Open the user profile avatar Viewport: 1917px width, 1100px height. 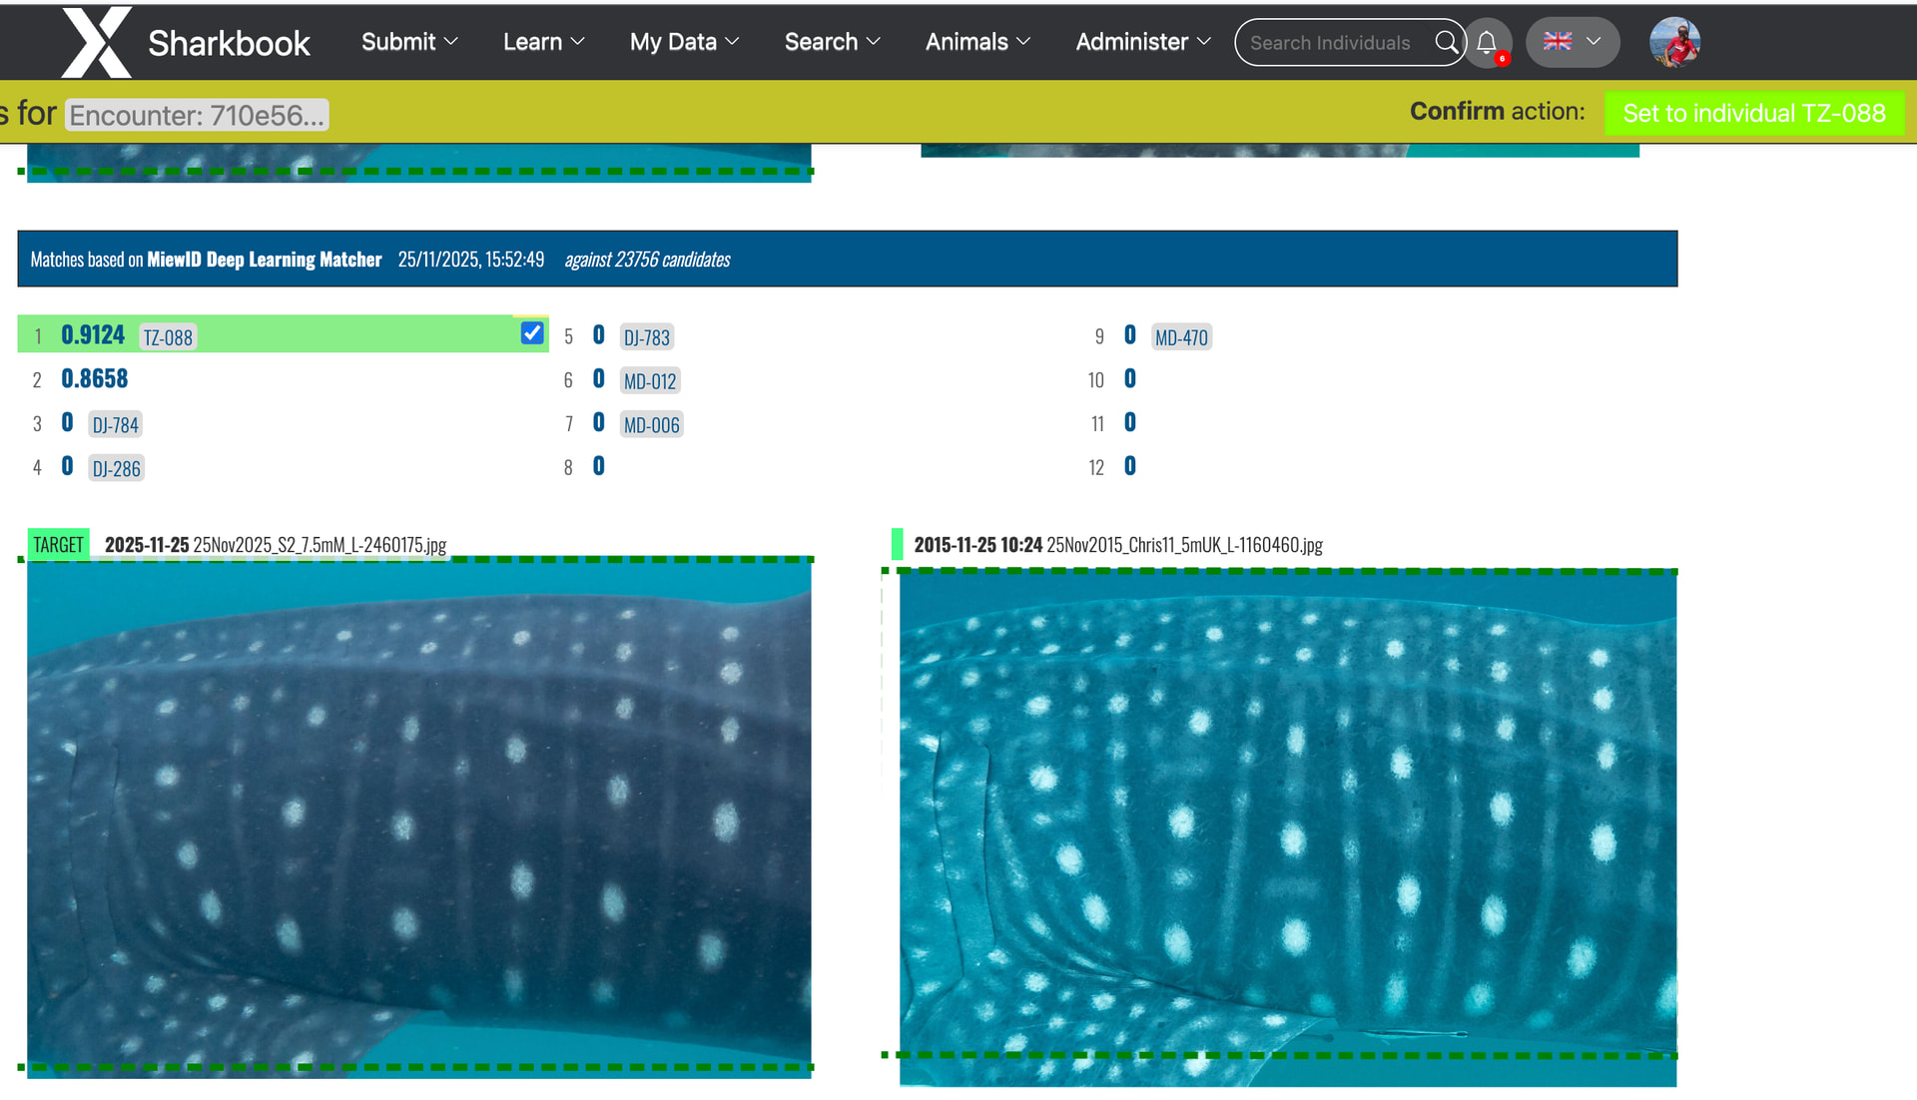pos(1674,42)
